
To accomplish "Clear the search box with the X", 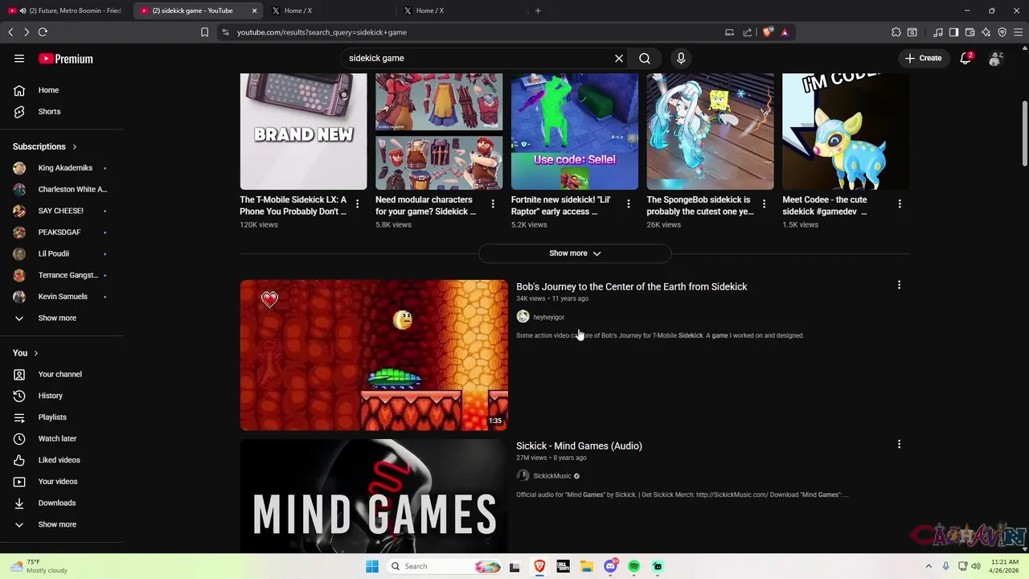I will (619, 58).
